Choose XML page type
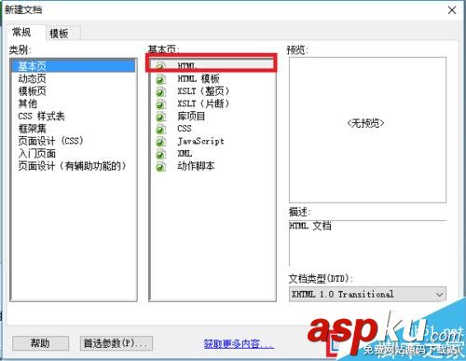 click(x=185, y=153)
